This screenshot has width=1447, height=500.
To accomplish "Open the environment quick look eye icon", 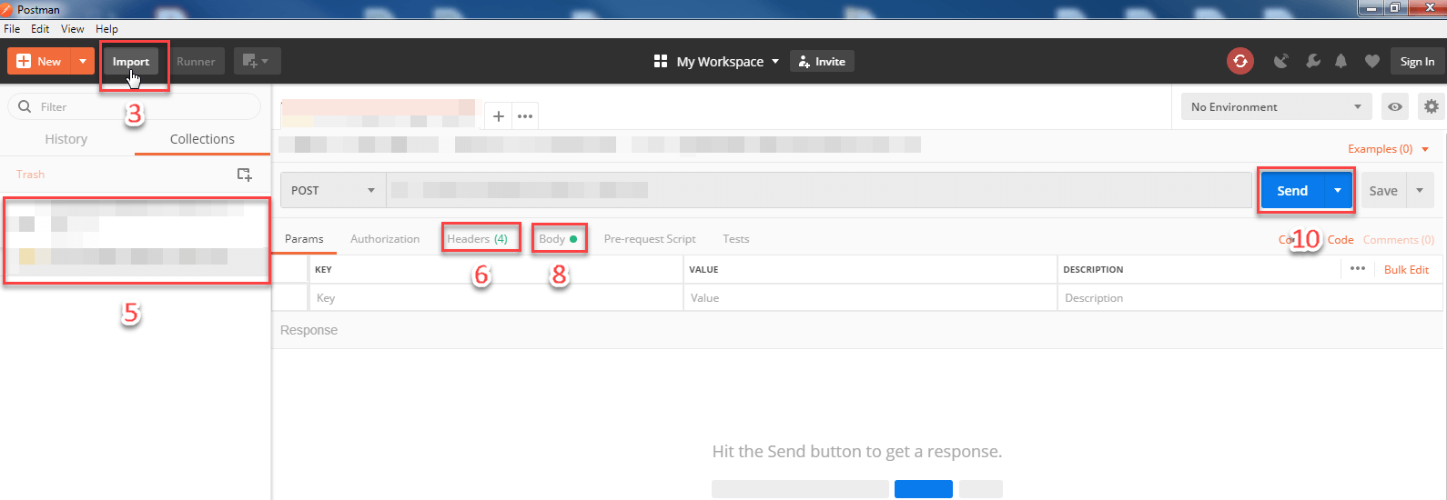I will pos(1394,106).
